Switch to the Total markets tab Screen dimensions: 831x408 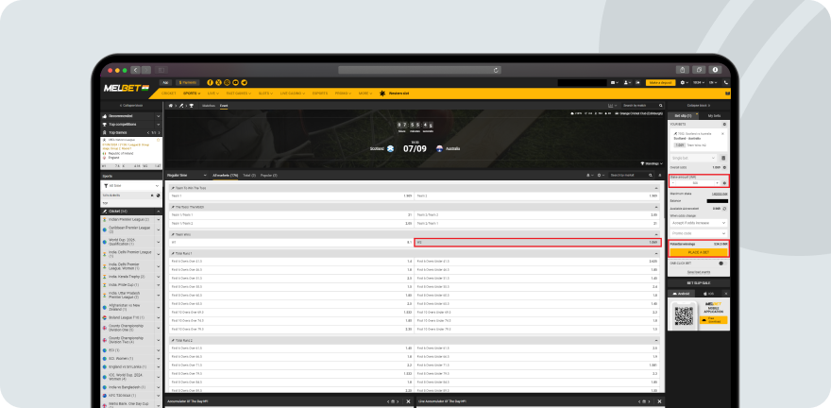tap(249, 175)
